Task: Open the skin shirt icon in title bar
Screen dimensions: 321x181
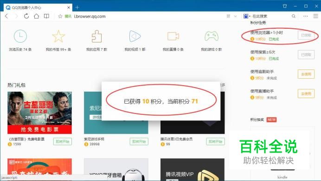Action: [x=285, y=6]
